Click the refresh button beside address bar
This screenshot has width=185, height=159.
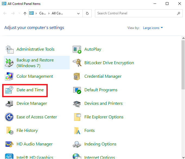[x=87, y=13]
